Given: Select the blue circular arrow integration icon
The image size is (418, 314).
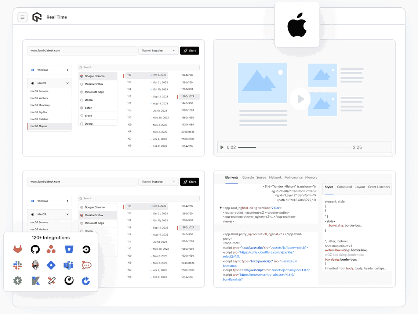Looking at the screenshot, I should tap(86, 281).
